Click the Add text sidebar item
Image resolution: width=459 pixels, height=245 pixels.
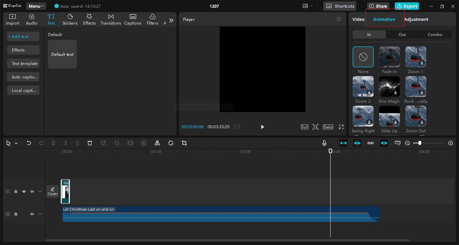point(23,36)
